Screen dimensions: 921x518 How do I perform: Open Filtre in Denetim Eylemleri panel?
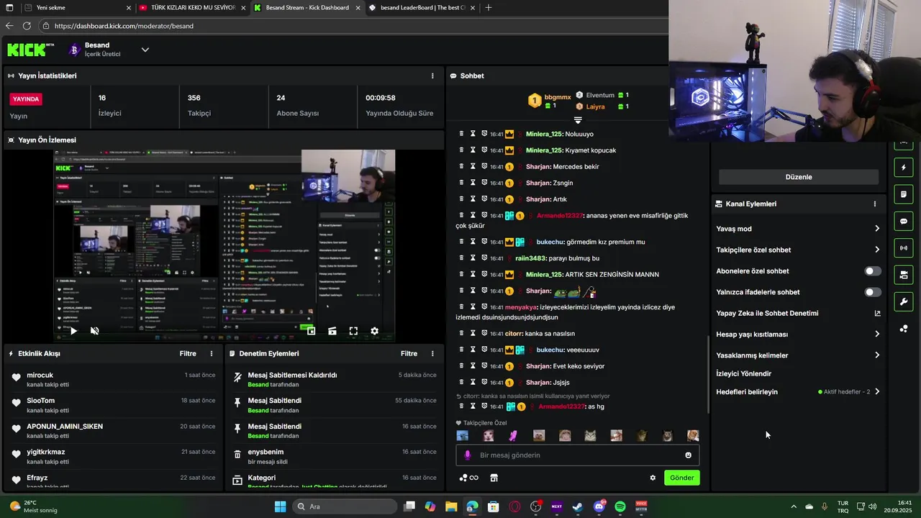409,353
